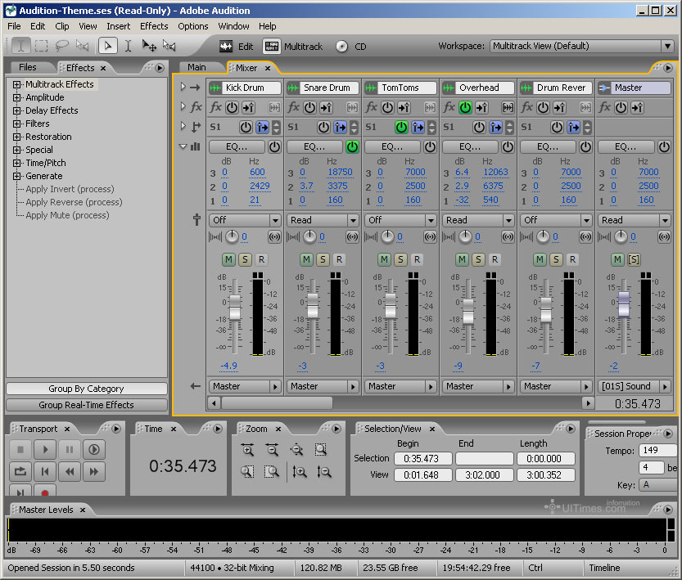Image resolution: width=682 pixels, height=580 pixels.
Task: Click Group Real-Time Effects button
Action: [87, 405]
